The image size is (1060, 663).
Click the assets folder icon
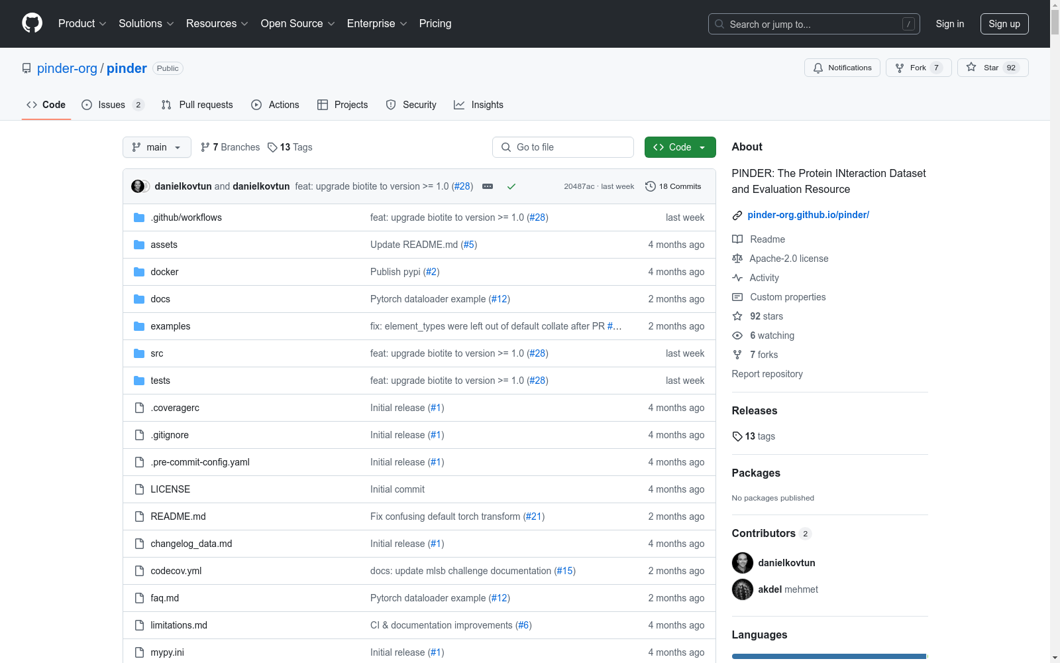139,245
